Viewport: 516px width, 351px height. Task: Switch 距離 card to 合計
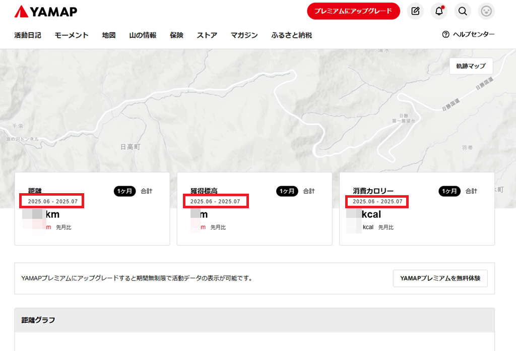(147, 191)
